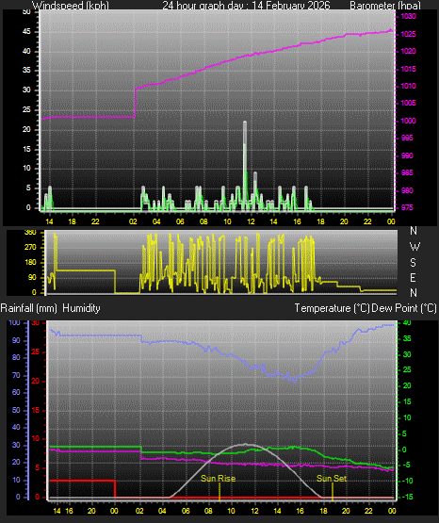This screenshot has height=523, width=439.
Task: Click the 35 value on windspeed axis
Action: click(26, 70)
